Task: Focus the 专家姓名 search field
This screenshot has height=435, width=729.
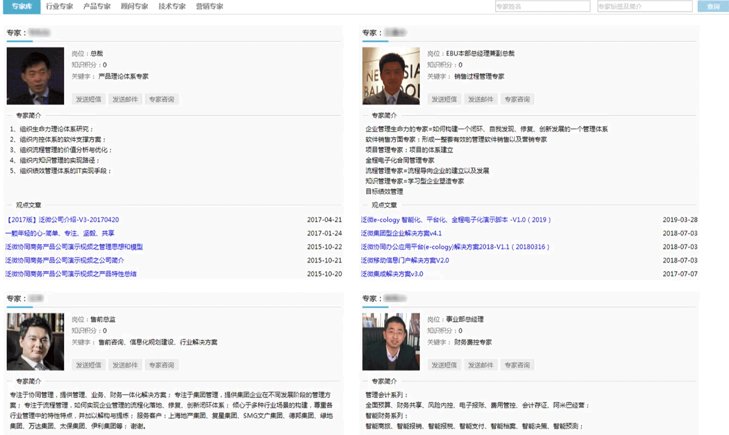Action: (542, 7)
